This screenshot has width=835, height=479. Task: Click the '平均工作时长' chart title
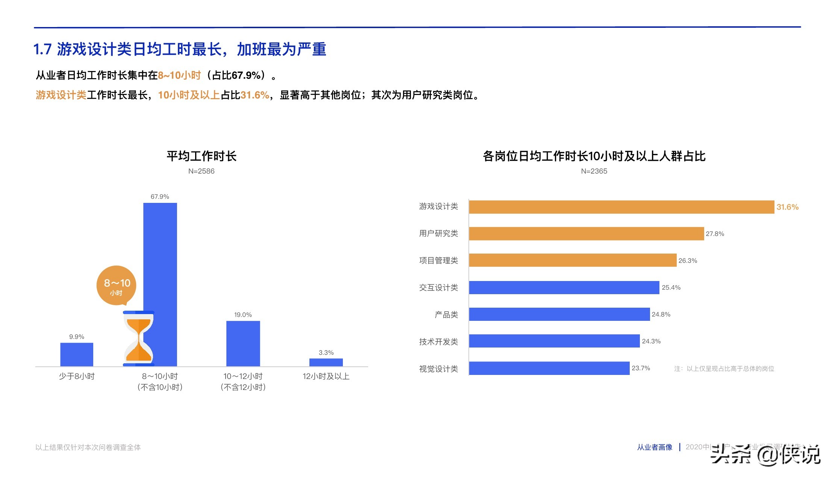point(202,156)
